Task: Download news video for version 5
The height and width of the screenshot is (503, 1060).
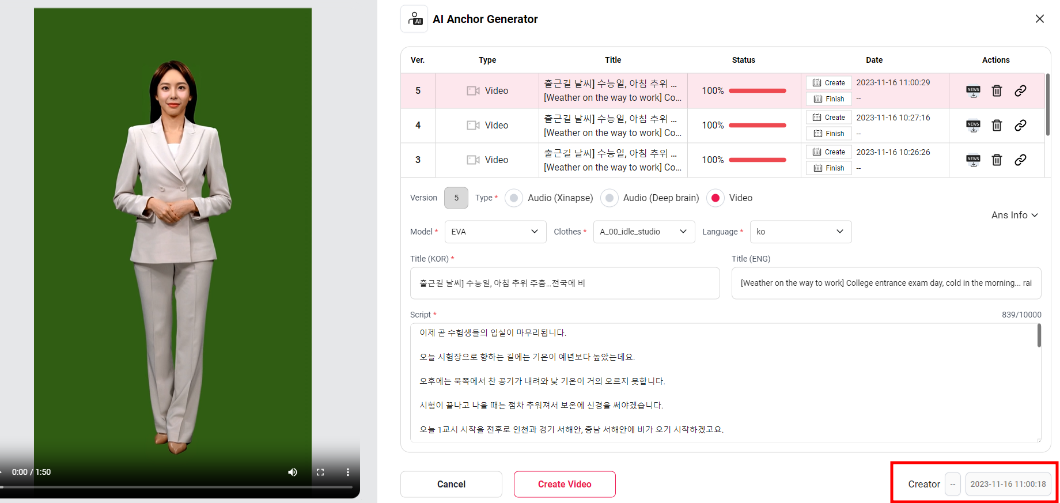Action: pos(973,91)
